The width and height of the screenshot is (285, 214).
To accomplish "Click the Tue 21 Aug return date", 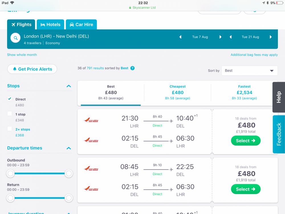I will [250, 37].
